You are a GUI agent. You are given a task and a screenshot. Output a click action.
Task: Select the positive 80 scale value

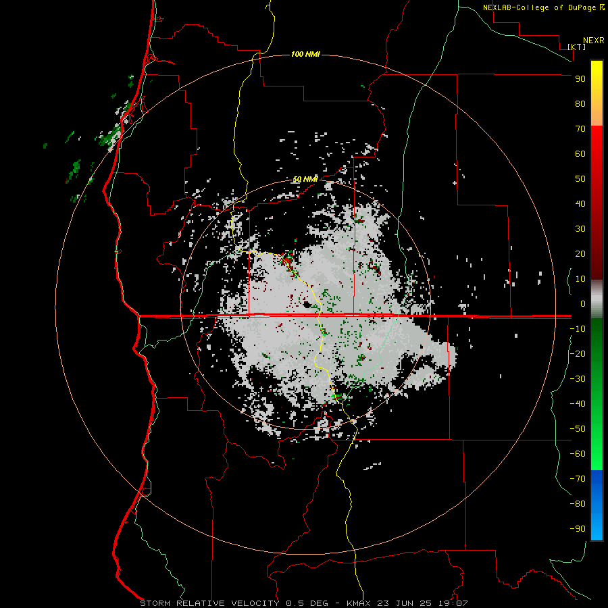tap(580, 103)
